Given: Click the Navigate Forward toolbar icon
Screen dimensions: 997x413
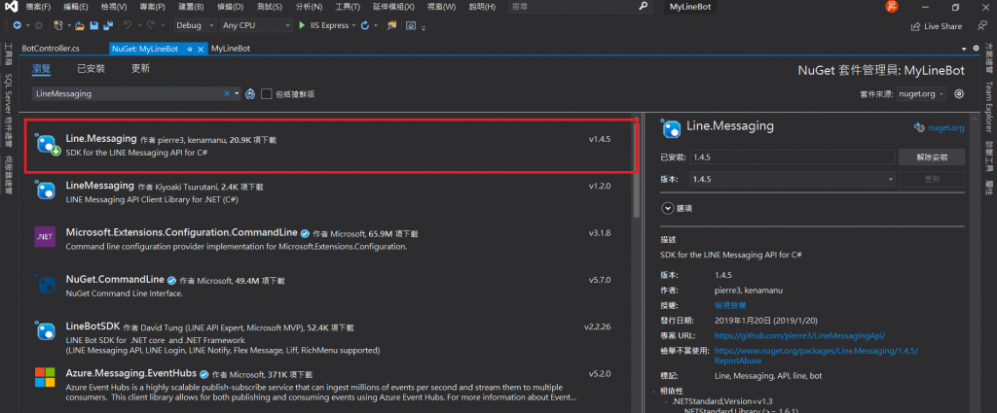Looking at the screenshot, I should click(x=38, y=25).
